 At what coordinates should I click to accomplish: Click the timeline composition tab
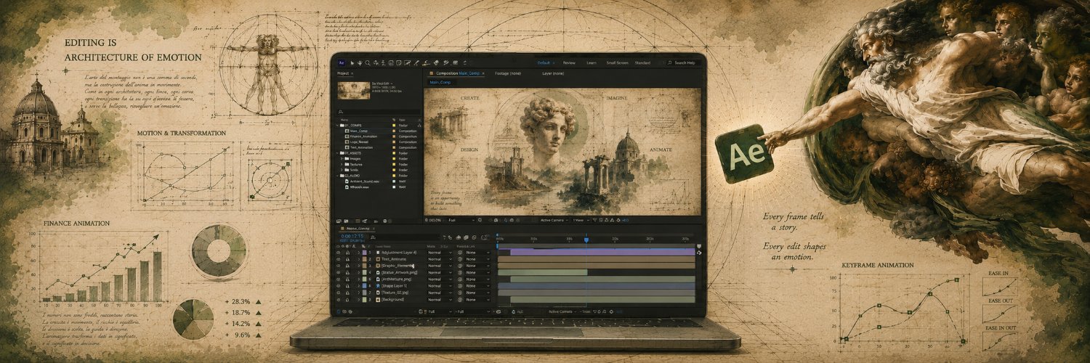[x=358, y=229]
